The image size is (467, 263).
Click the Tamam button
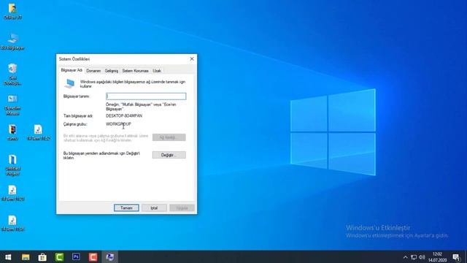(126, 207)
